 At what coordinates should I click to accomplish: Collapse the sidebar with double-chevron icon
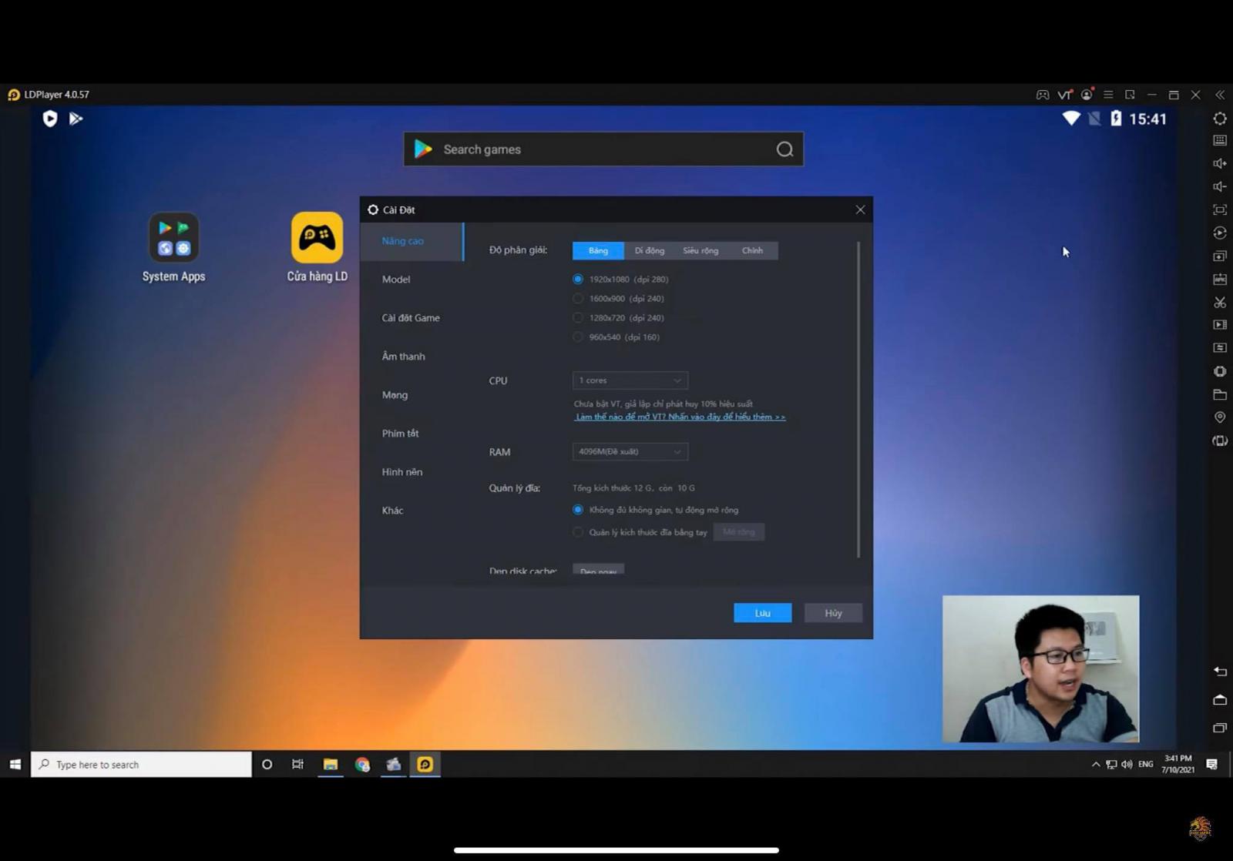(1220, 95)
